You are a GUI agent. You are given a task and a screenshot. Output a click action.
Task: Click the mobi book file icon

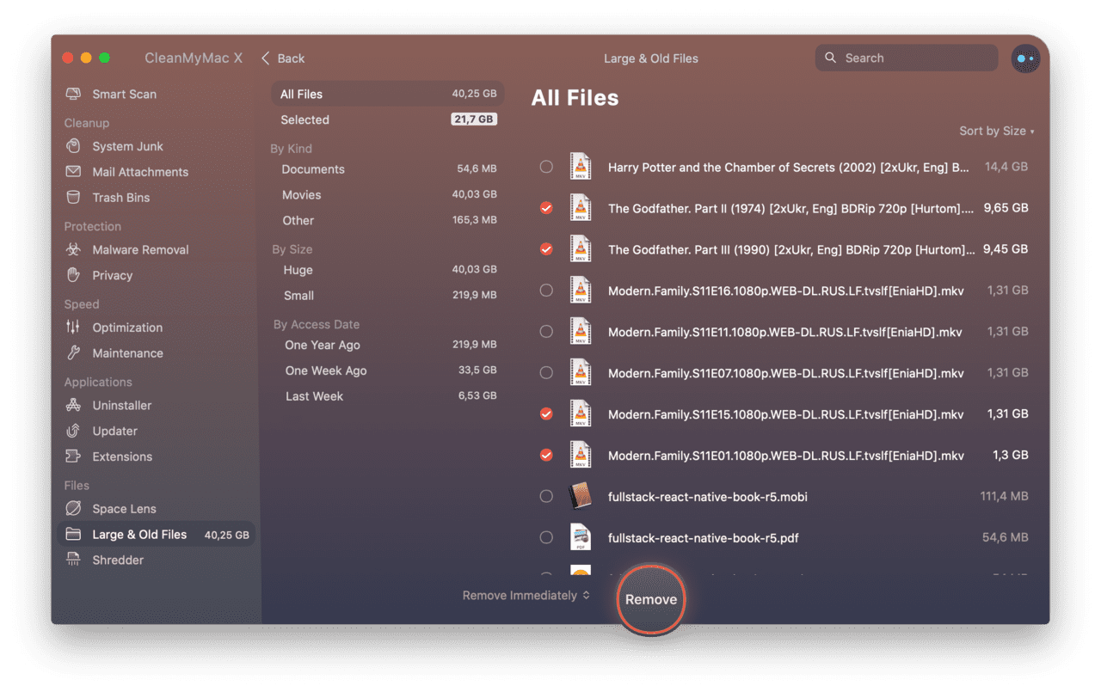coord(581,496)
